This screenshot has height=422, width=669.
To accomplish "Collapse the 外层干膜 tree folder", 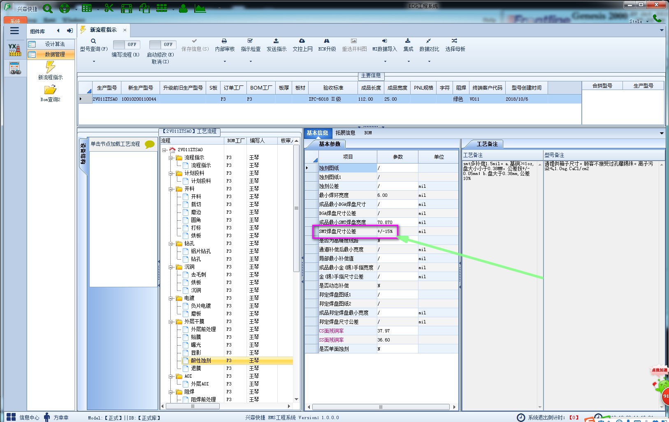I will point(170,322).
